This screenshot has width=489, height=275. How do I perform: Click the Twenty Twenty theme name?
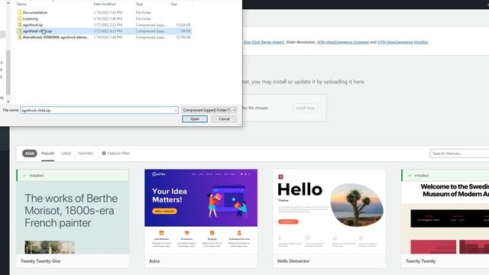420,261
